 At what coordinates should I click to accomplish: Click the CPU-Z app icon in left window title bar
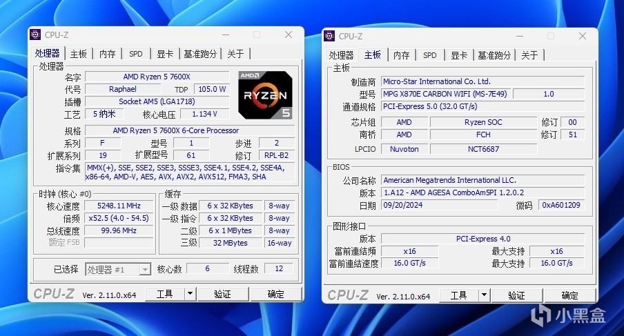pos(35,34)
